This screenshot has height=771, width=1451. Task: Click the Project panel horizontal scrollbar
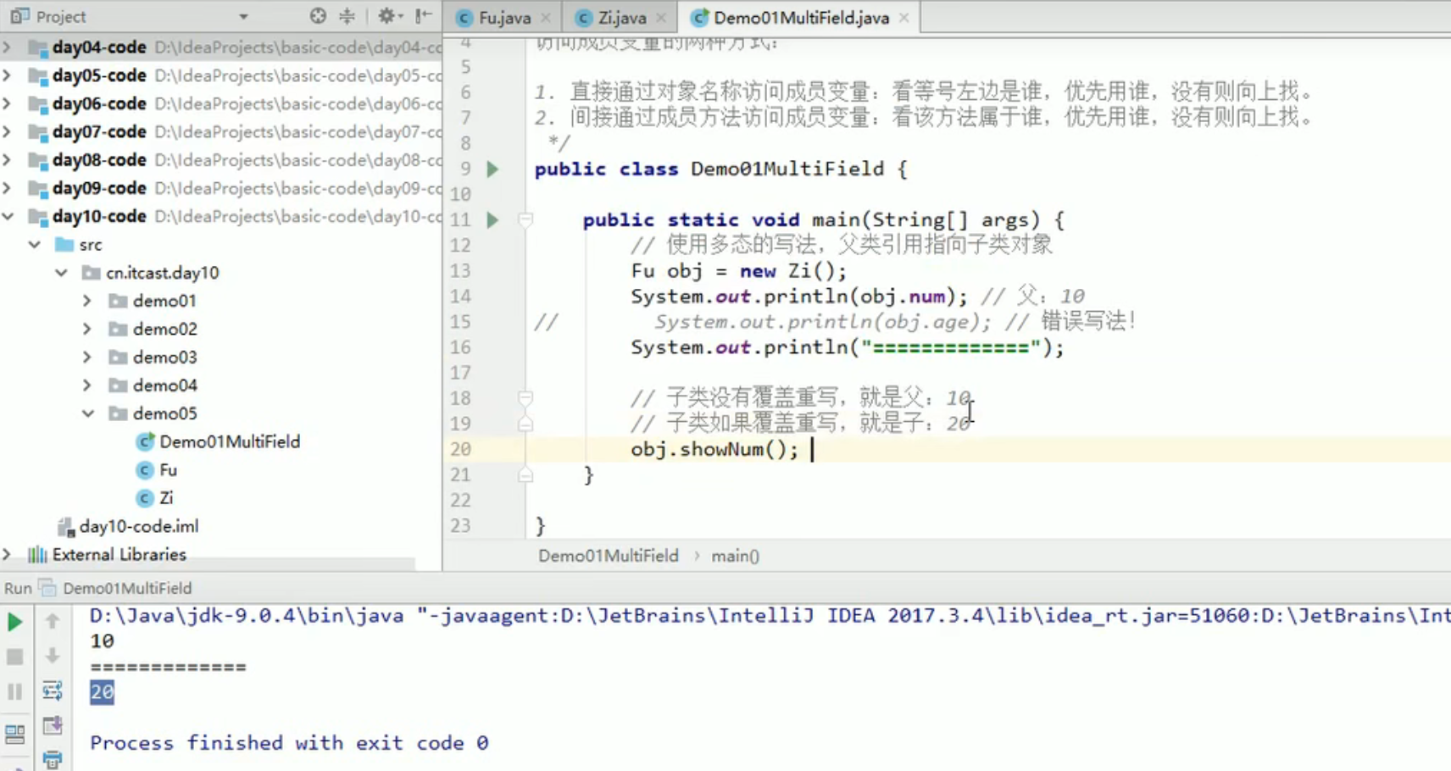click(x=208, y=564)
